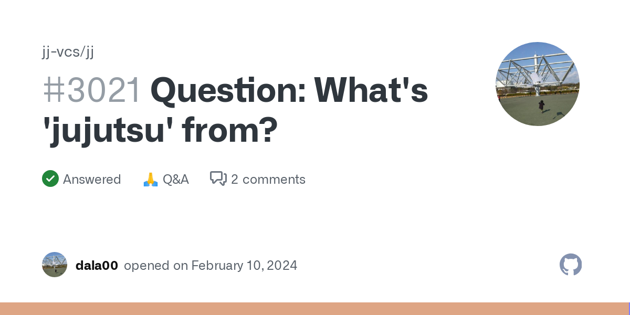Image resolution: width=630 pixels, height=315 pixels.
Task: Click the orange language color bar
Action: (314, 309)
